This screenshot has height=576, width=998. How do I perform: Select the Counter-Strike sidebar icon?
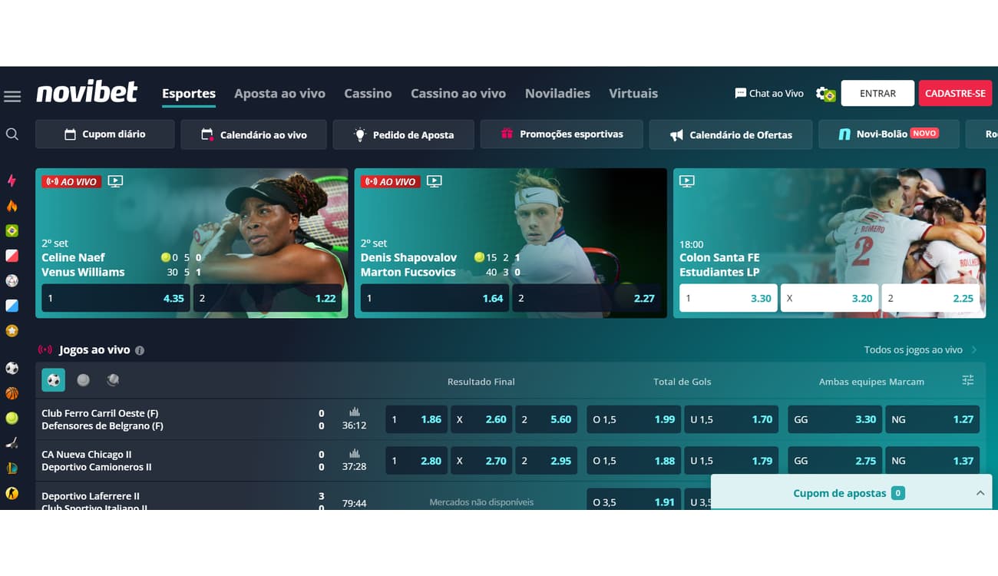tap(12, 493)
